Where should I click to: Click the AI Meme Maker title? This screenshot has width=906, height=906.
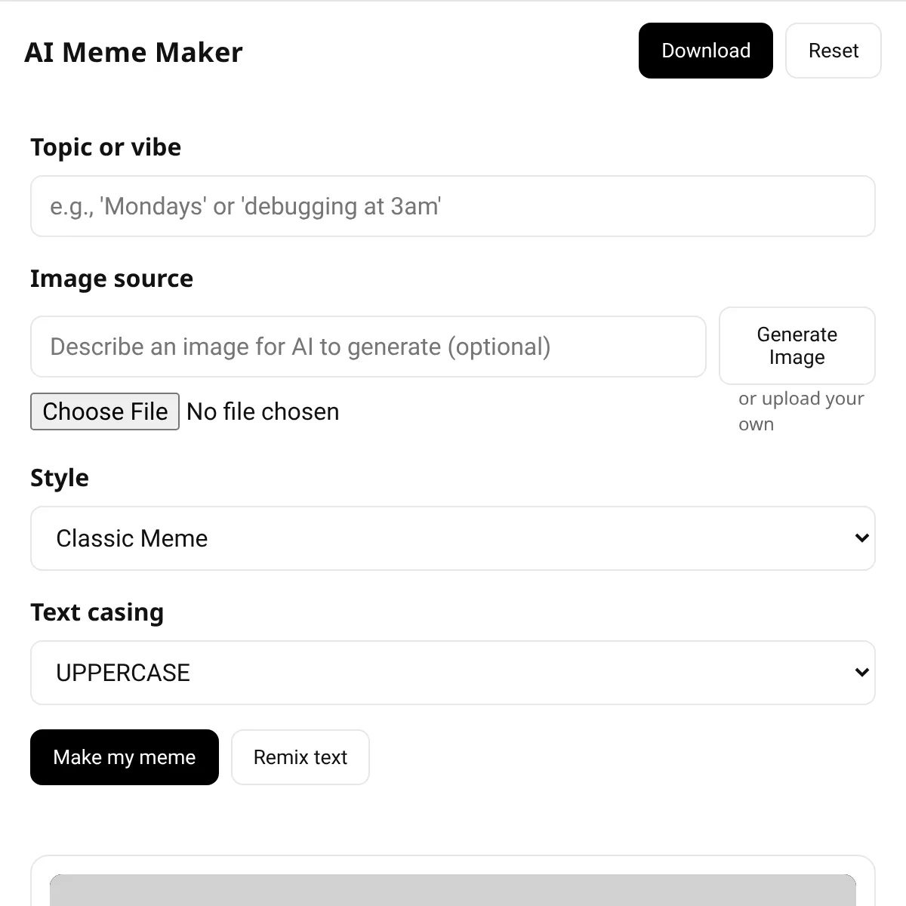[134, 51]
